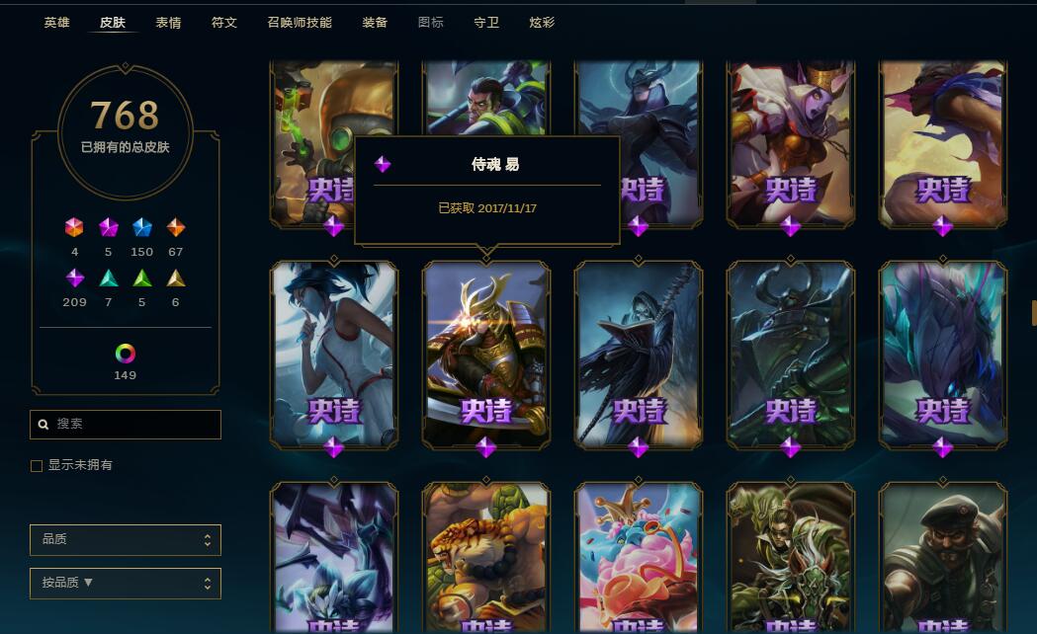Click the blue Legendary gem showing 150
This screenshot has height=634, width=1037.
[141, 227]
